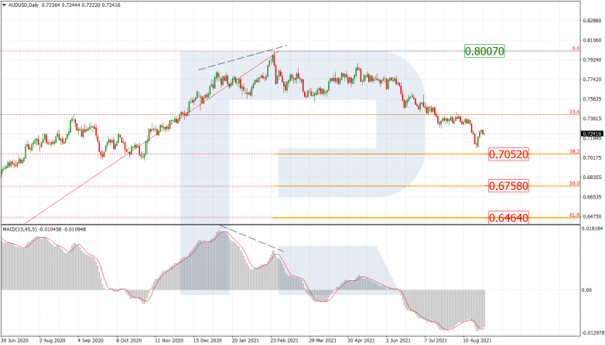Click the 10 Aug 2021 date label
605x345 pixels.
coord(477,341)
